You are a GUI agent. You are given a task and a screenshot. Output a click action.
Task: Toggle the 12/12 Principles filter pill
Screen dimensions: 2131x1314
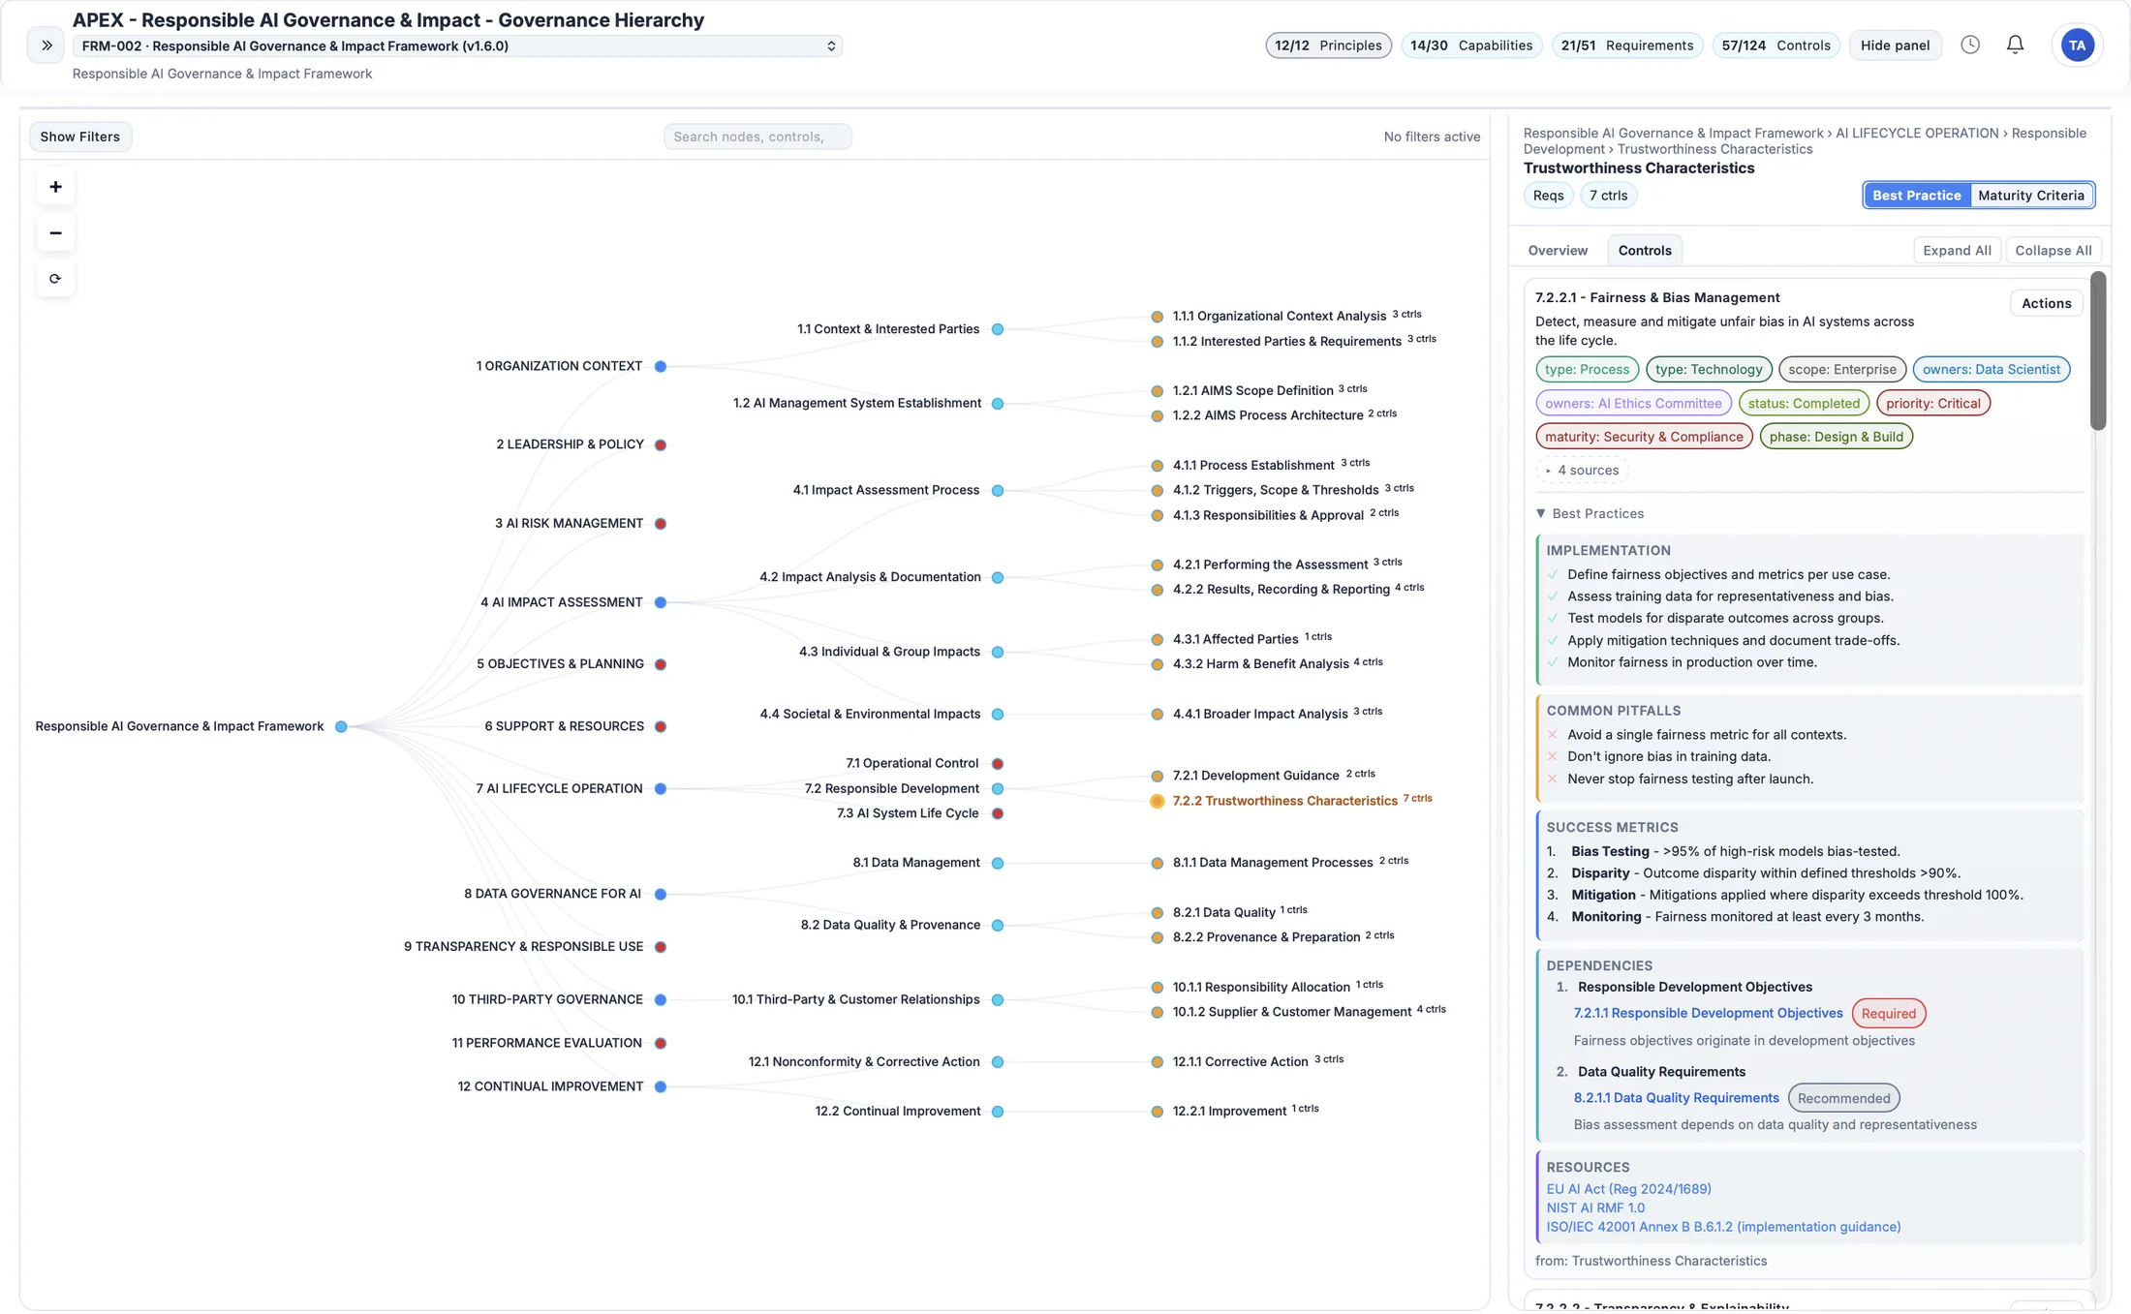(1328, 46)
